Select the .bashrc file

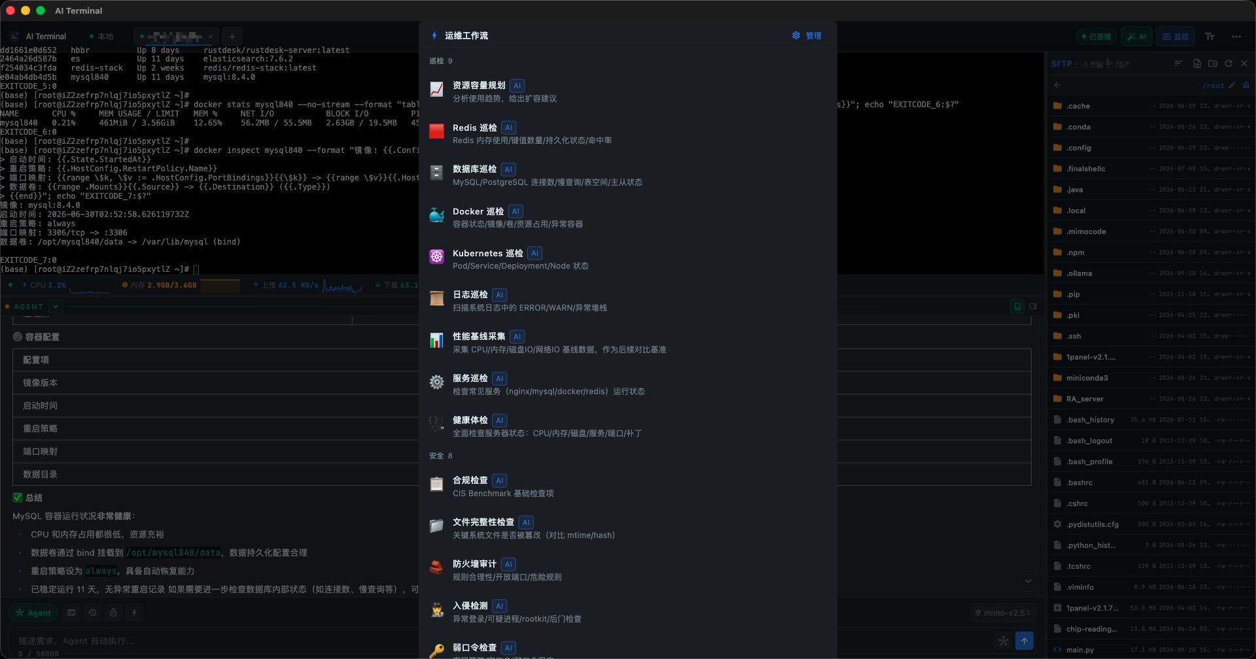pos(1151,482)
